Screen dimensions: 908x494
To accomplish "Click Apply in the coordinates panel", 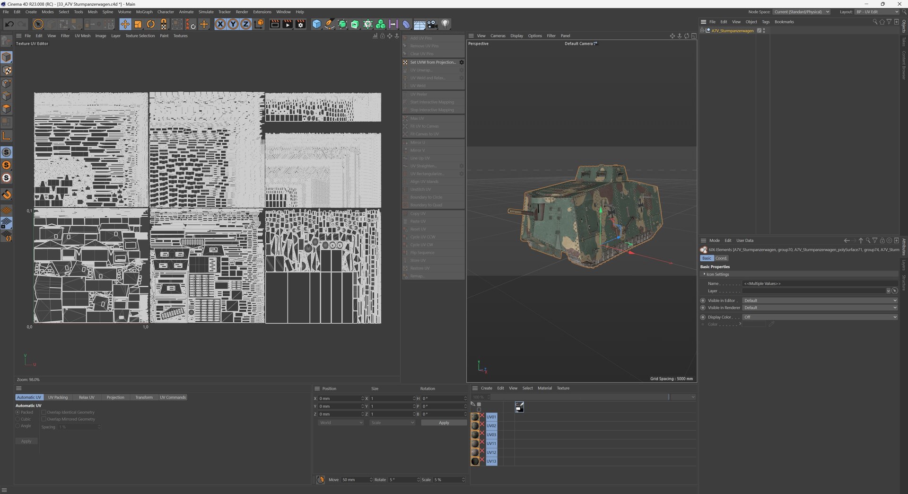I will [444, 423].
